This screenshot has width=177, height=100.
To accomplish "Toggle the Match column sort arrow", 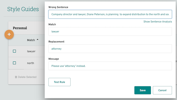I will [38, 40].
